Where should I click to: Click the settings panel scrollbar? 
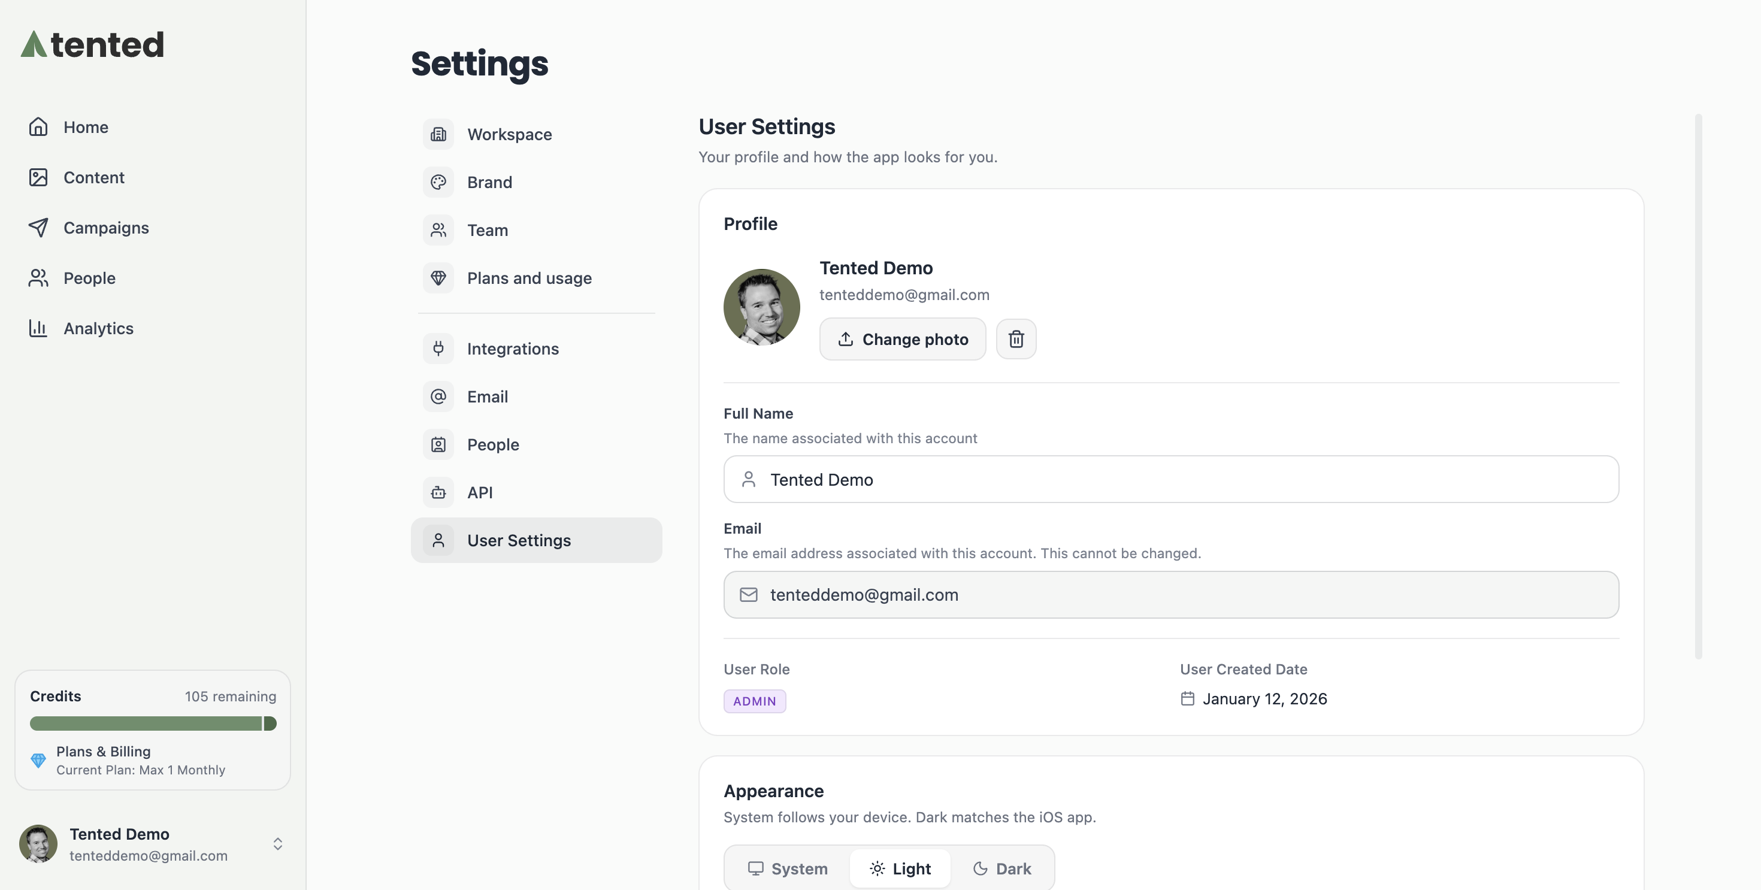[x=1698, y=386]
